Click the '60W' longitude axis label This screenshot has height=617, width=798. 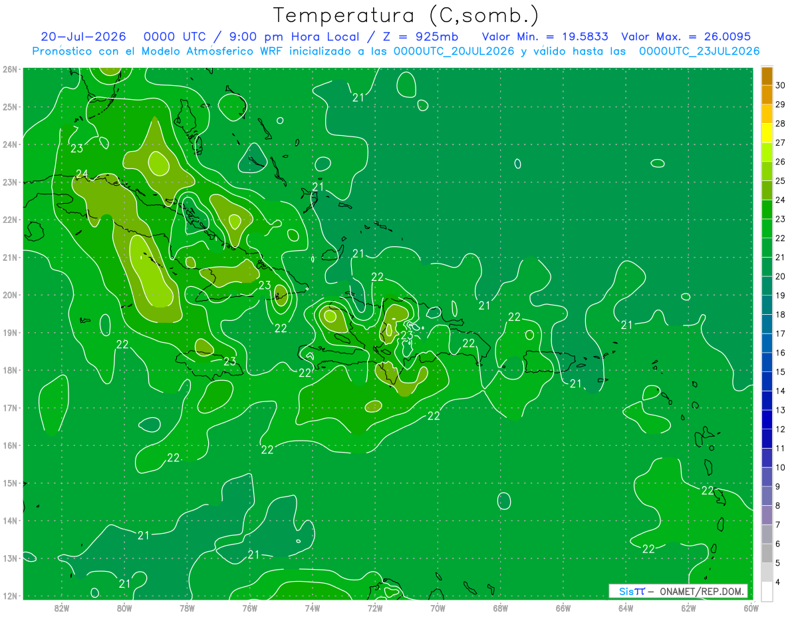pyautogui.click(x=751, y=608)
